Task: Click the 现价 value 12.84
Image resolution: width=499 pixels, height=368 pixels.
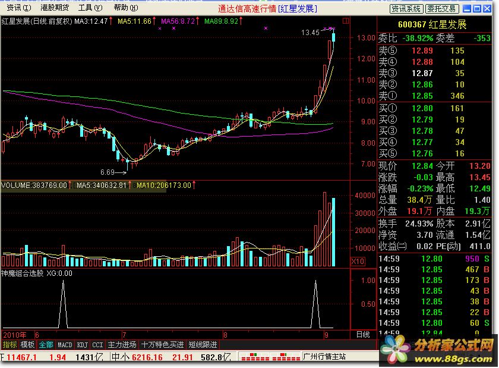Action: (x=422, y=166)
